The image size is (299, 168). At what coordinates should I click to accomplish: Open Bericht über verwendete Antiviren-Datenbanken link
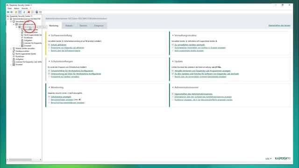(200, 77)
